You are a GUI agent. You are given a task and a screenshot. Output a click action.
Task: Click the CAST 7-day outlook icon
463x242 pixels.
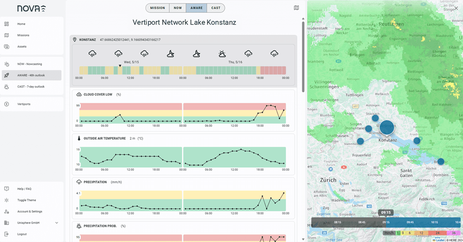(x=7, y=87)
